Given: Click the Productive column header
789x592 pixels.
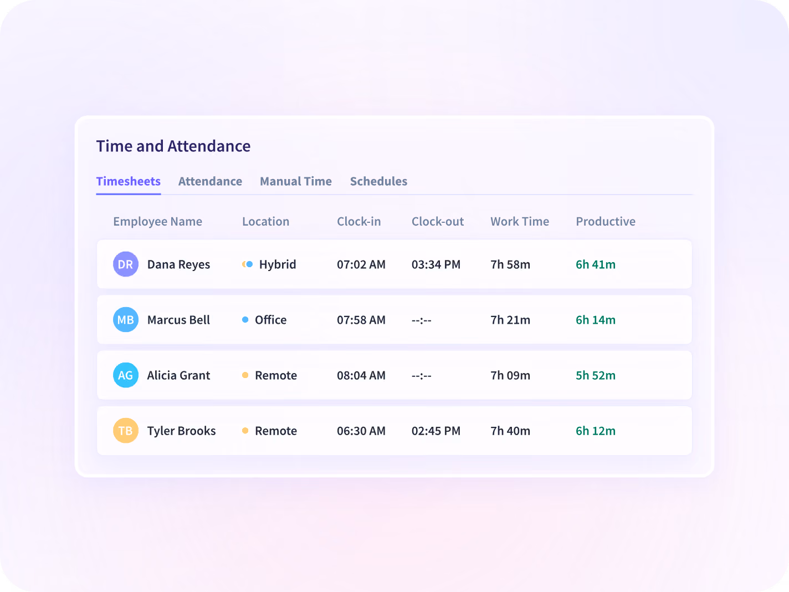Looking at the screenshot, I should click(606, 222).
